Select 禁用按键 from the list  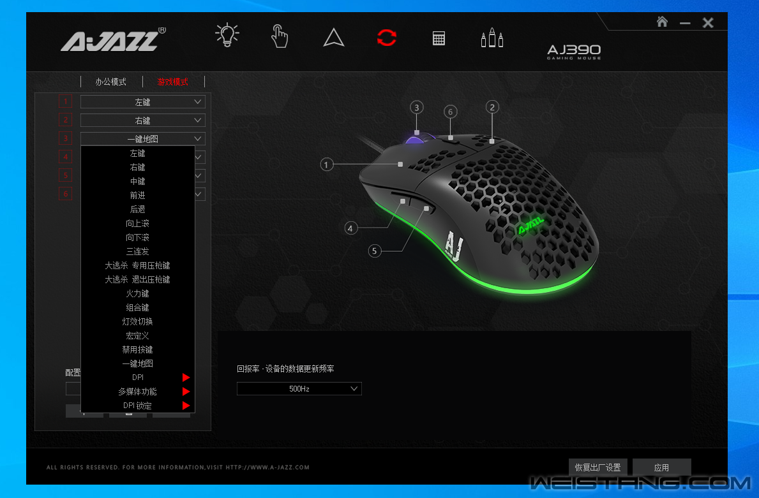[x=137, y=349]
